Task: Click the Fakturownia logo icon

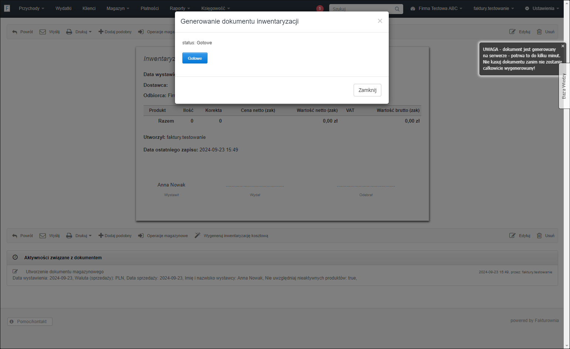Action: pyautogui.click(x=7, y=8)
